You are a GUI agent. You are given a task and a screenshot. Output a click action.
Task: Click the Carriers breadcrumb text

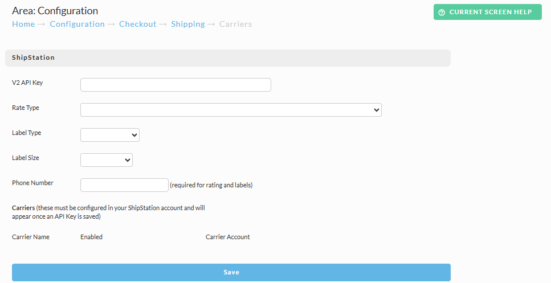[235, 24]
